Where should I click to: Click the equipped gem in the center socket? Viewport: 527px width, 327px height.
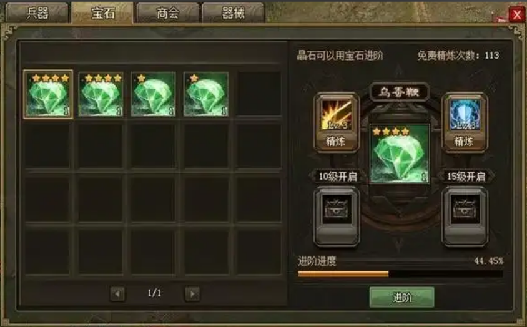coord(399,154)
